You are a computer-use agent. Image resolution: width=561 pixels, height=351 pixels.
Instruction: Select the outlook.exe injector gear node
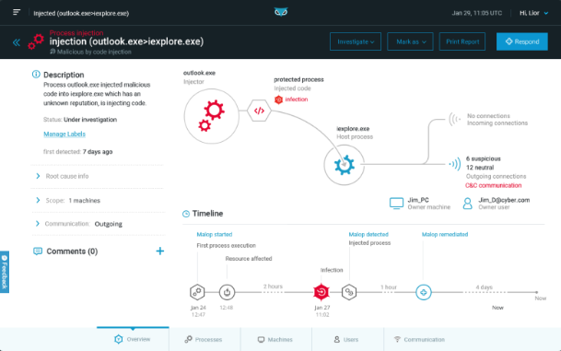[x=212, y=116]
